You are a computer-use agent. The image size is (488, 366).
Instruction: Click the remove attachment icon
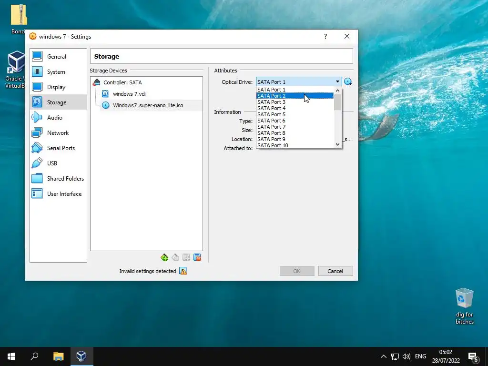point(197,258)
